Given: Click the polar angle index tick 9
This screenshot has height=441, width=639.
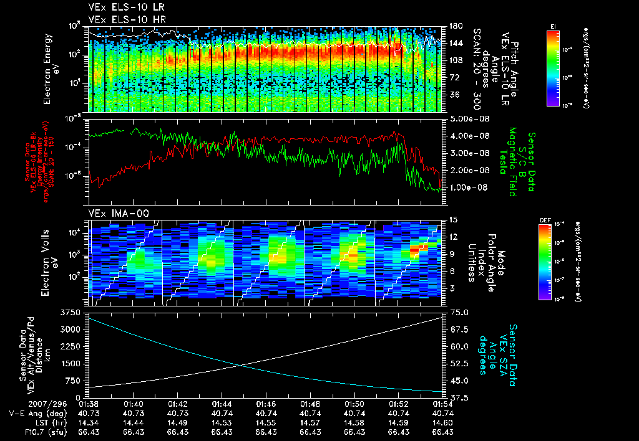Looking at the screenshot, I should [451, 254].
